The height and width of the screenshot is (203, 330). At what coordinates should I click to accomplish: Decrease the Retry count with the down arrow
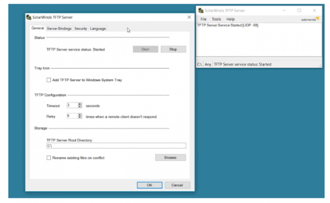[80, 117]
